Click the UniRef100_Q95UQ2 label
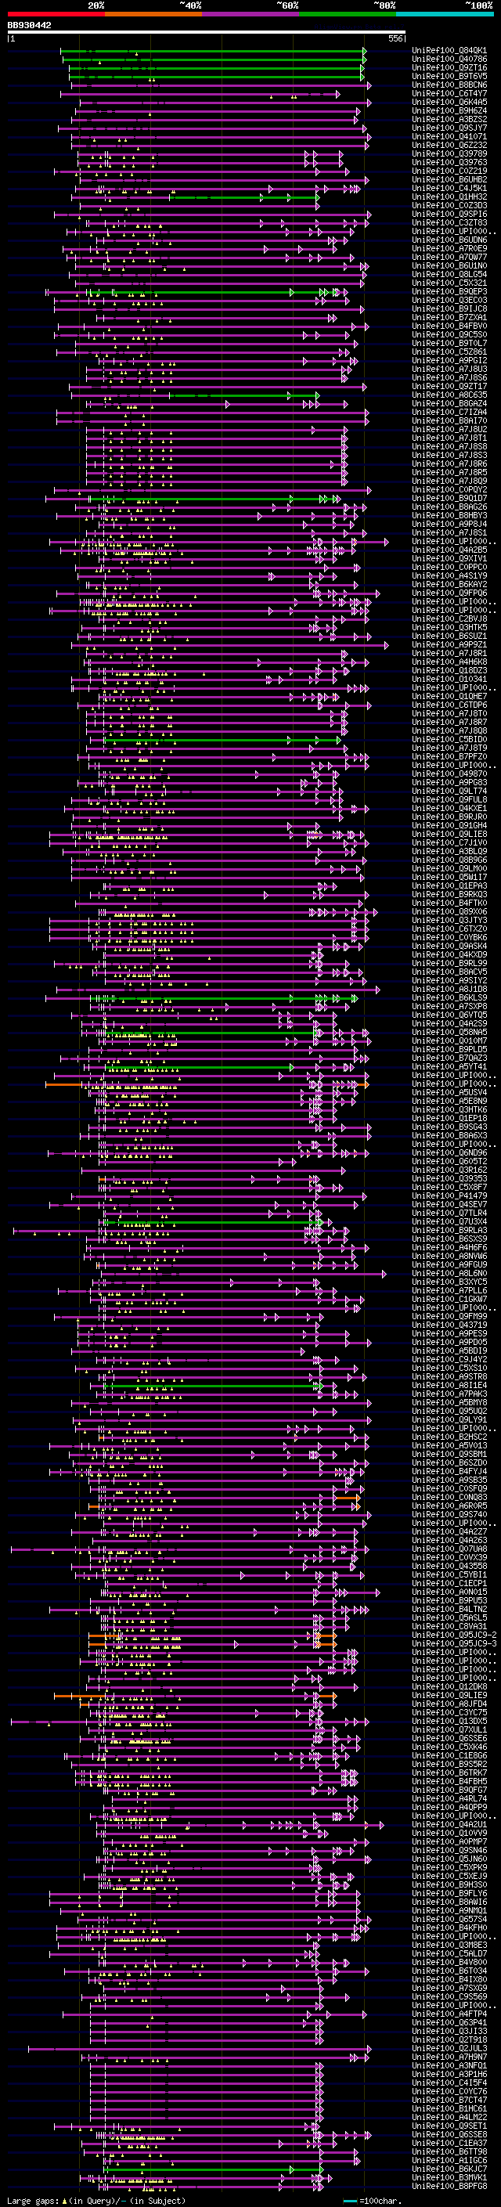The width and height of the screenshot is (501, 2207). [x=449, y=1411]
